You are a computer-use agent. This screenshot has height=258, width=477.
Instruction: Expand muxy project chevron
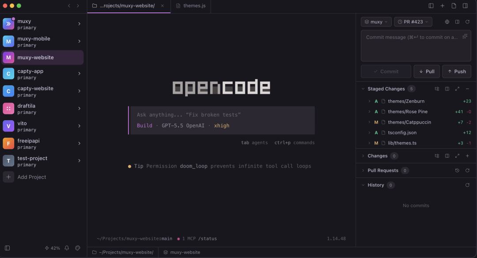79,24
